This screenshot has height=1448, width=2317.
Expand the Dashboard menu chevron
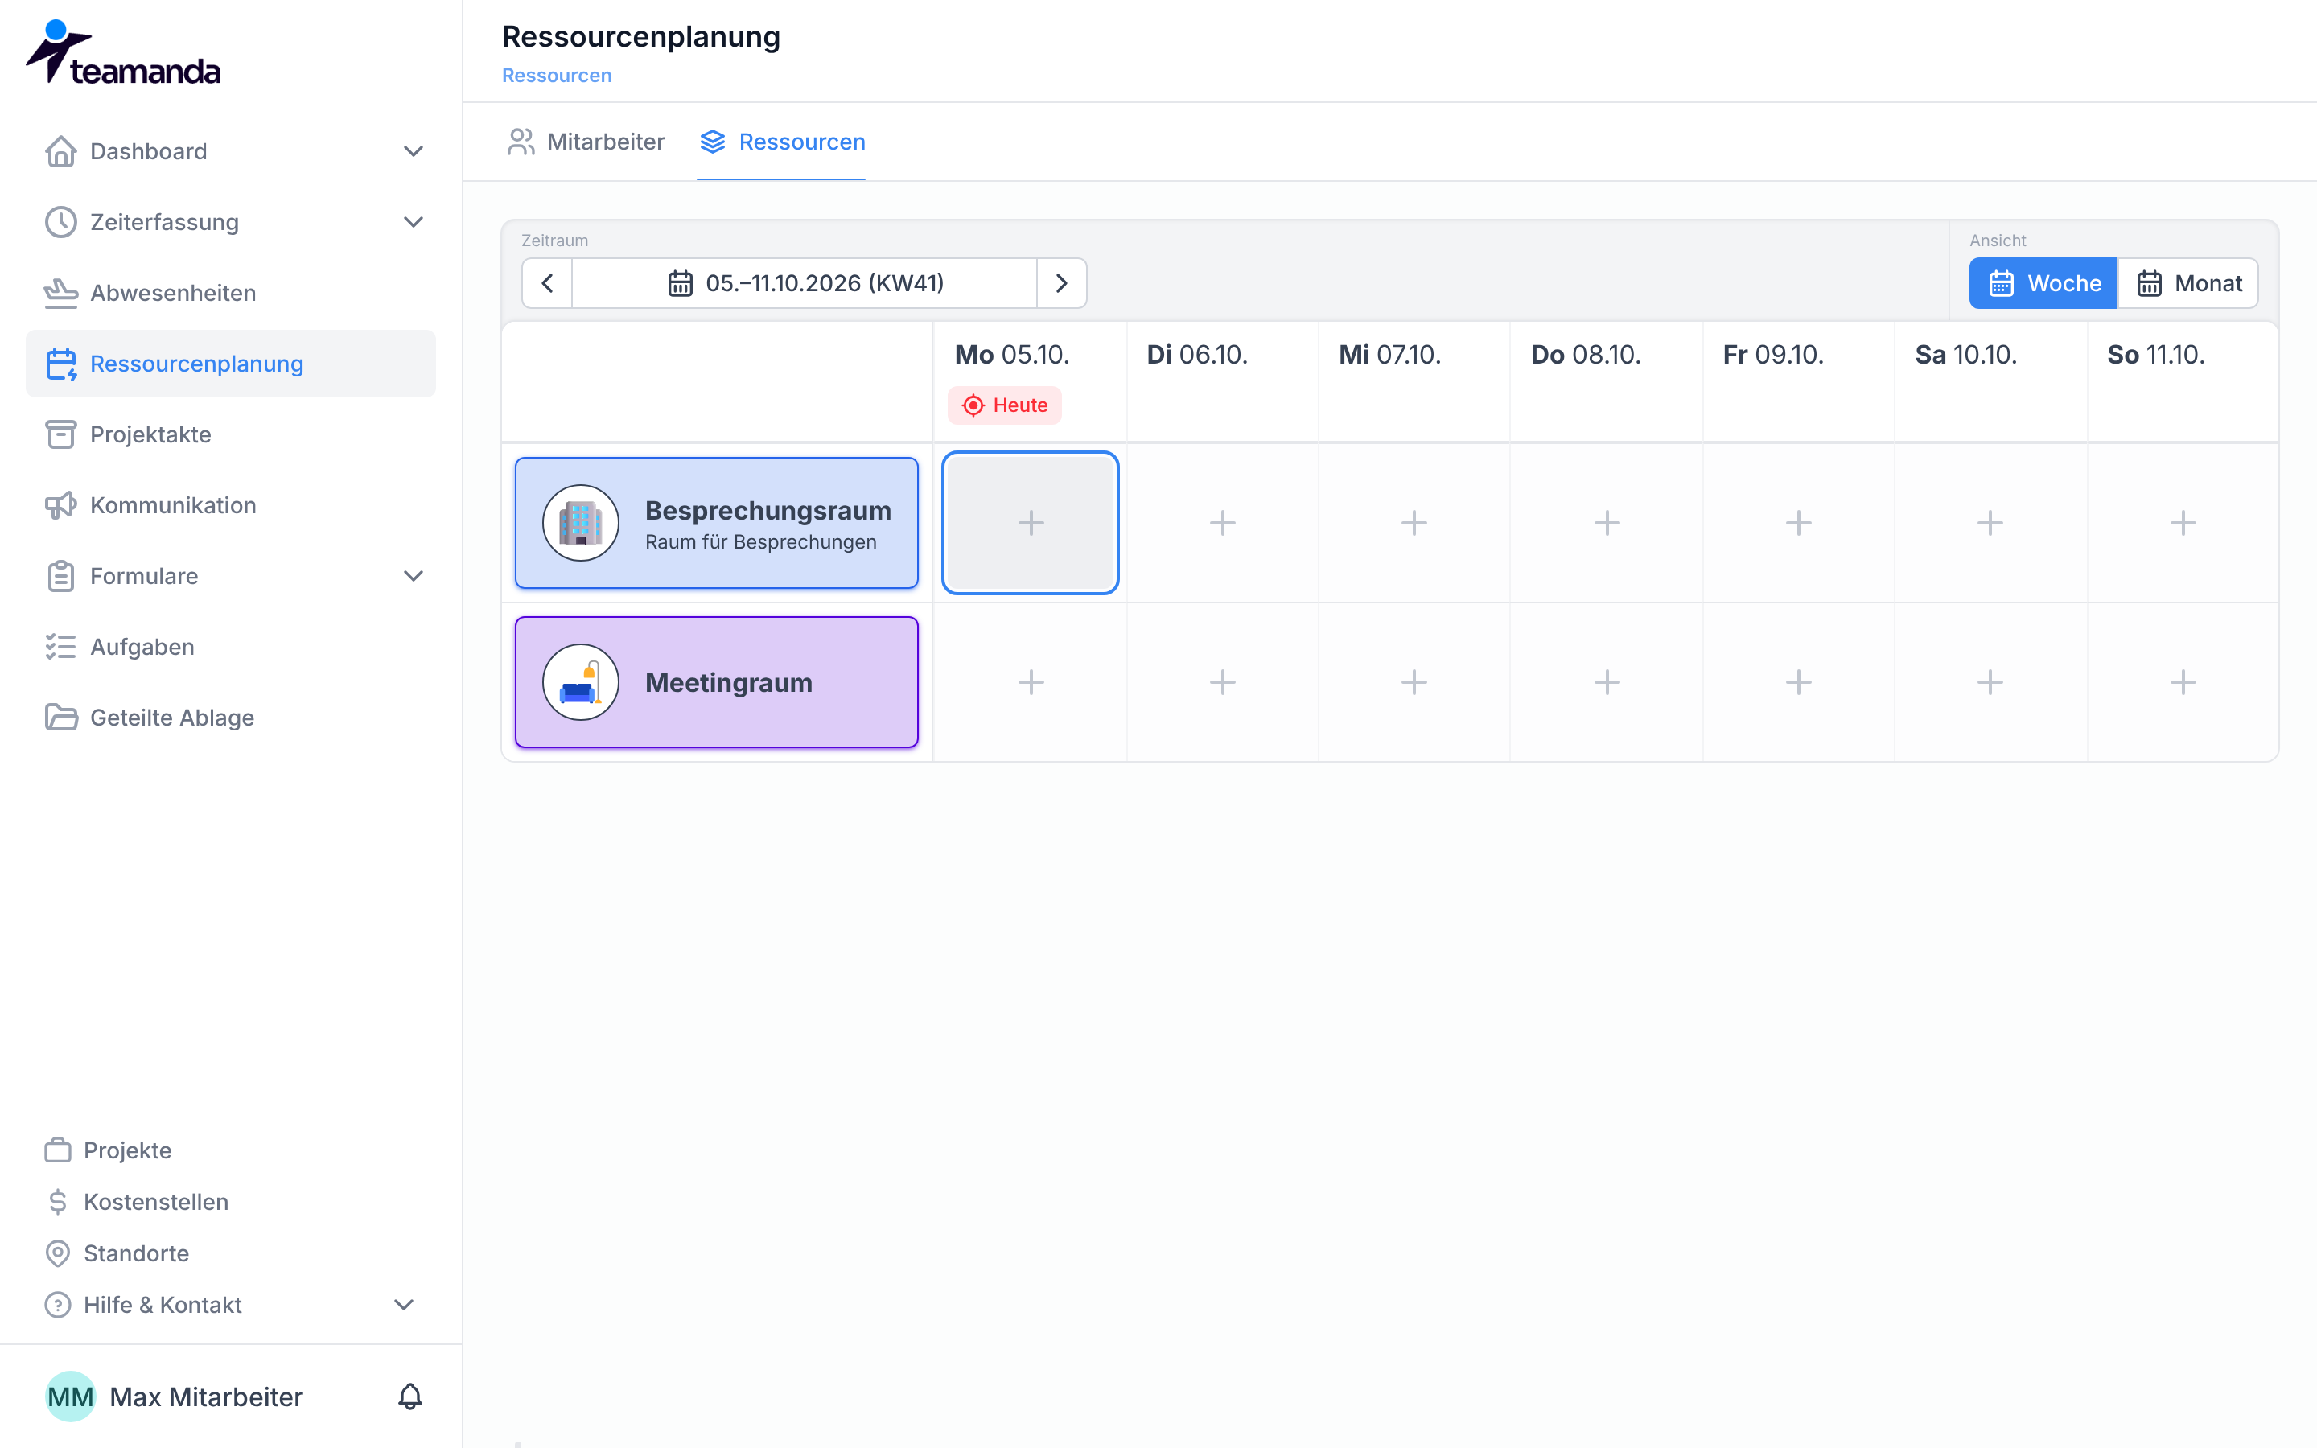(x=414, y=151)
